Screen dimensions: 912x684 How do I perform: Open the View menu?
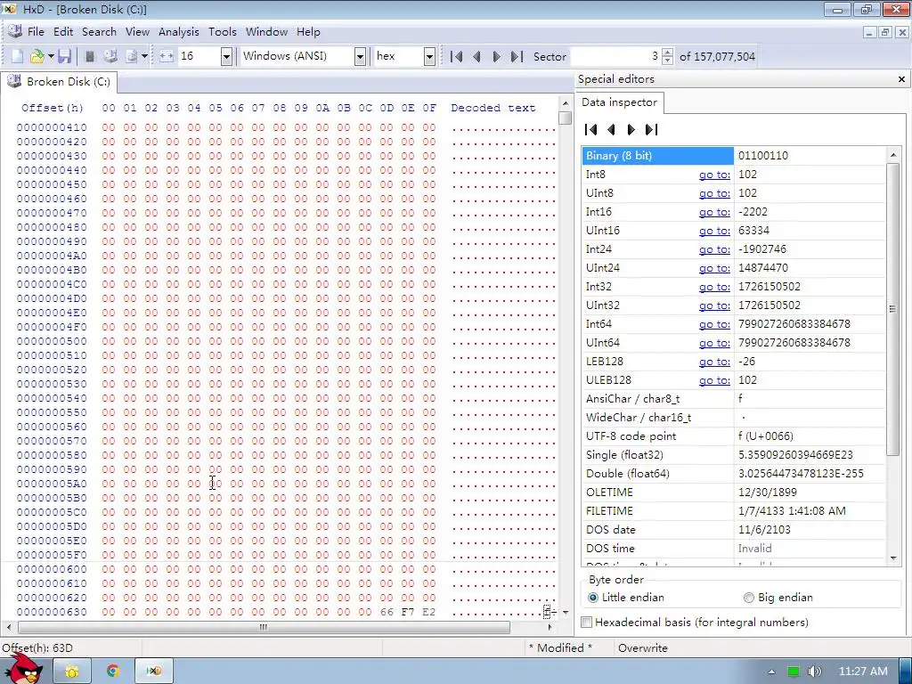click(x=137, y=32)
